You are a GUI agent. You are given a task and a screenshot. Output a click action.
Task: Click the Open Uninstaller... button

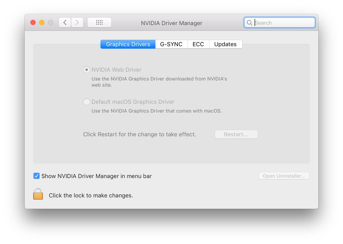284,176
